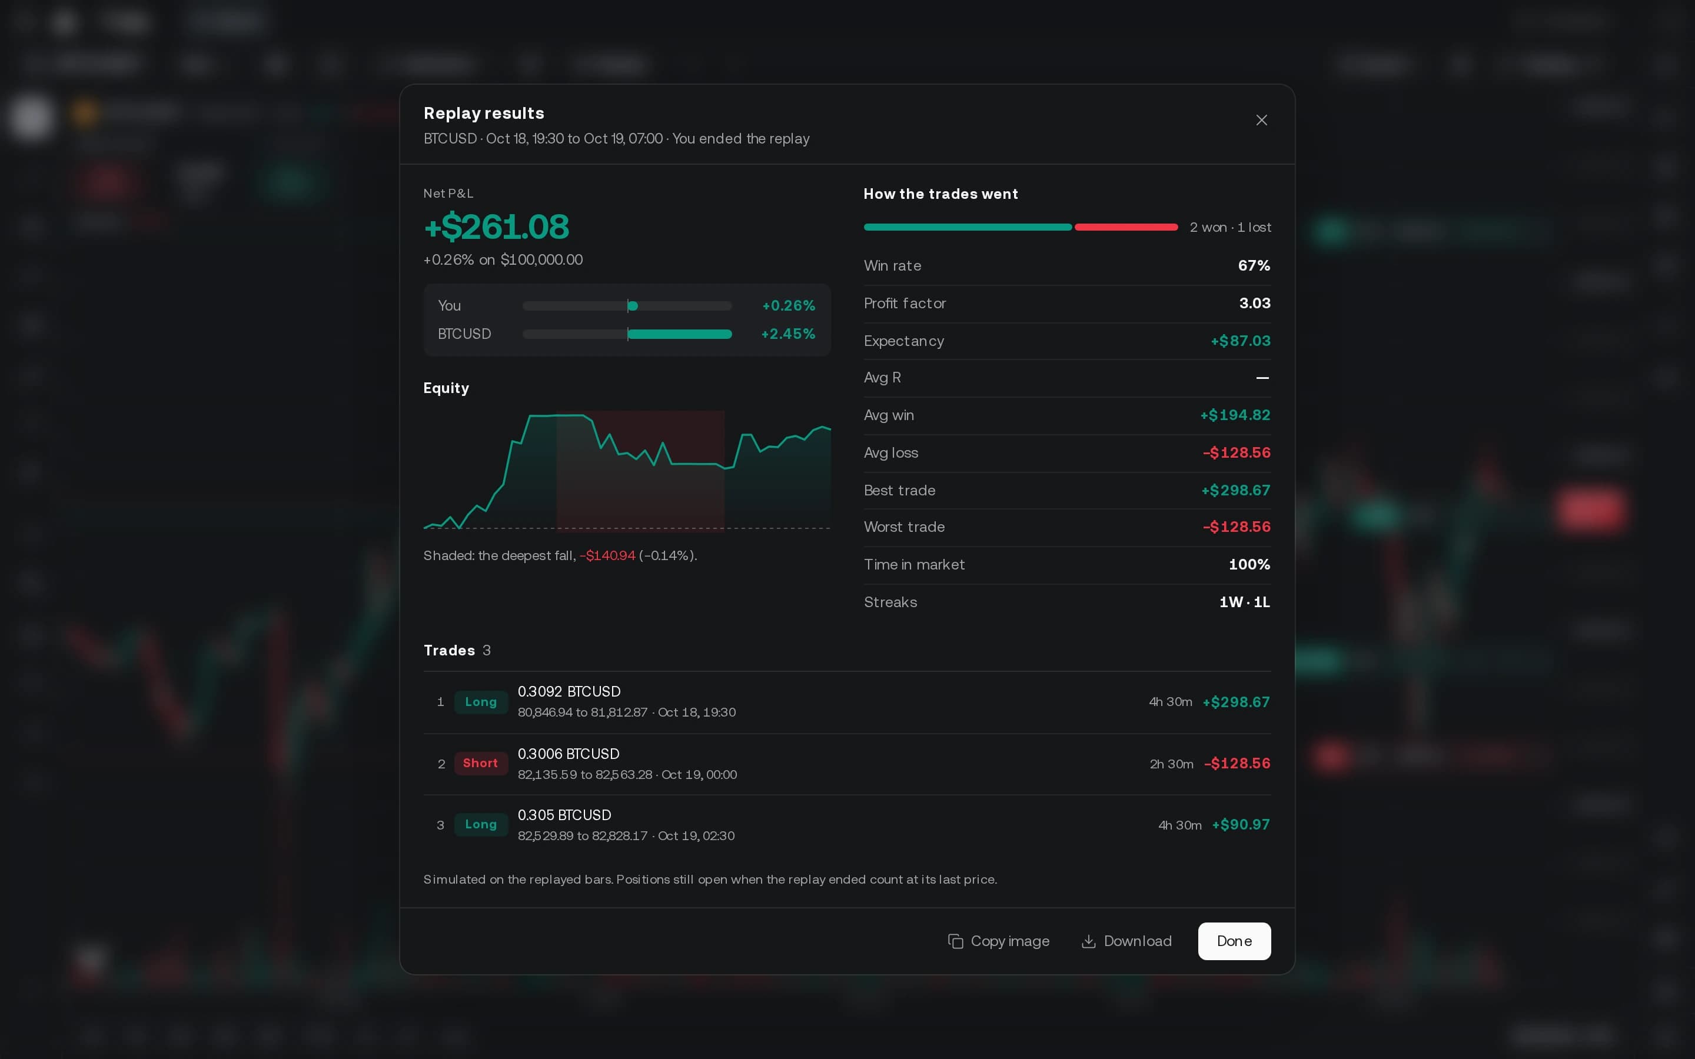The width and height of the screenshot is (1695, 1059).
Task: Click the Win rate 67% value
Action: tap(1254, 265)
